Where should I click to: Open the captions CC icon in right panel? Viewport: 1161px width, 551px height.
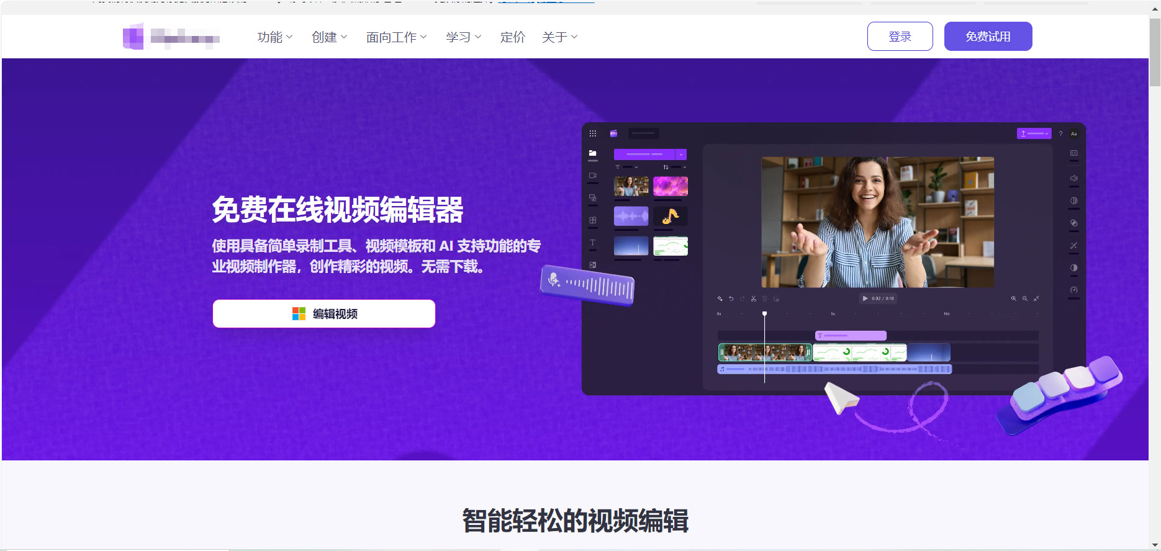tap(1074, 153)
